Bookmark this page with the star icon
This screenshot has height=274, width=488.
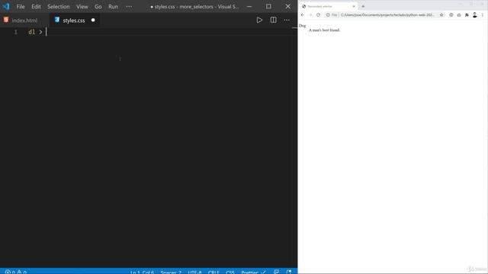point(441,15)
